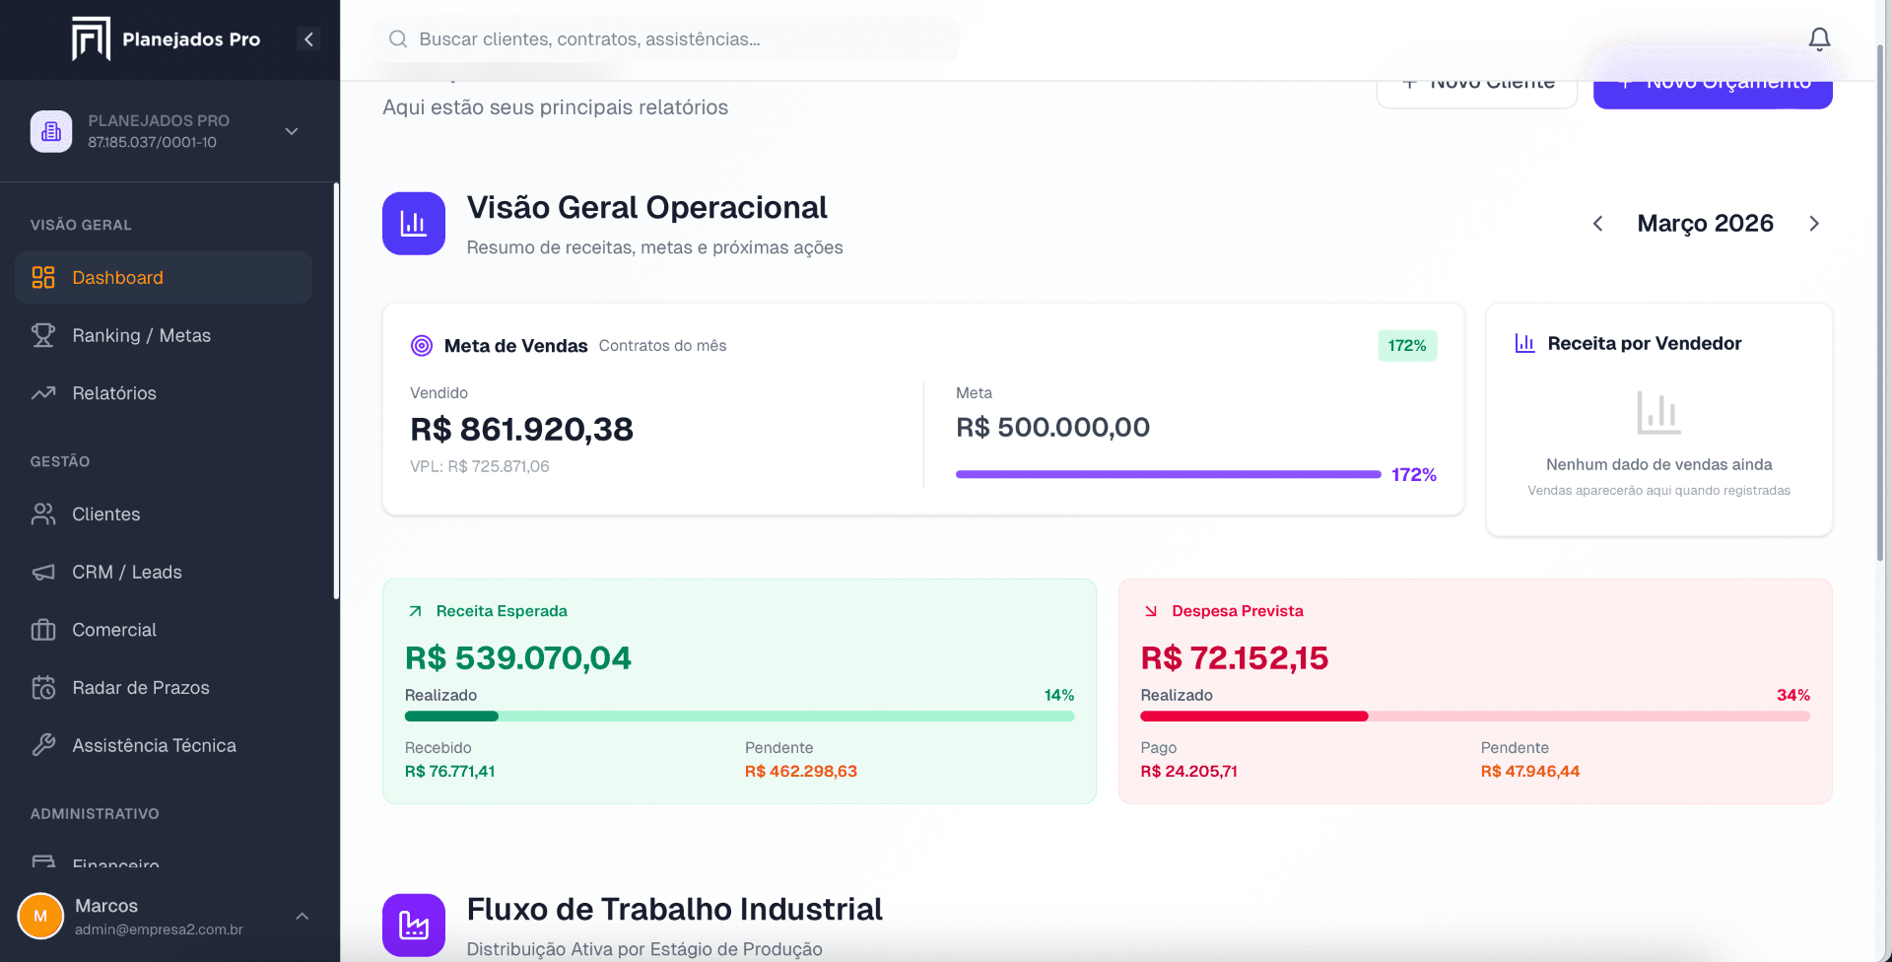Click the Visão Geral Operacional chart icon
Screen dimensions: 1892x962
(x=414, y=224)
